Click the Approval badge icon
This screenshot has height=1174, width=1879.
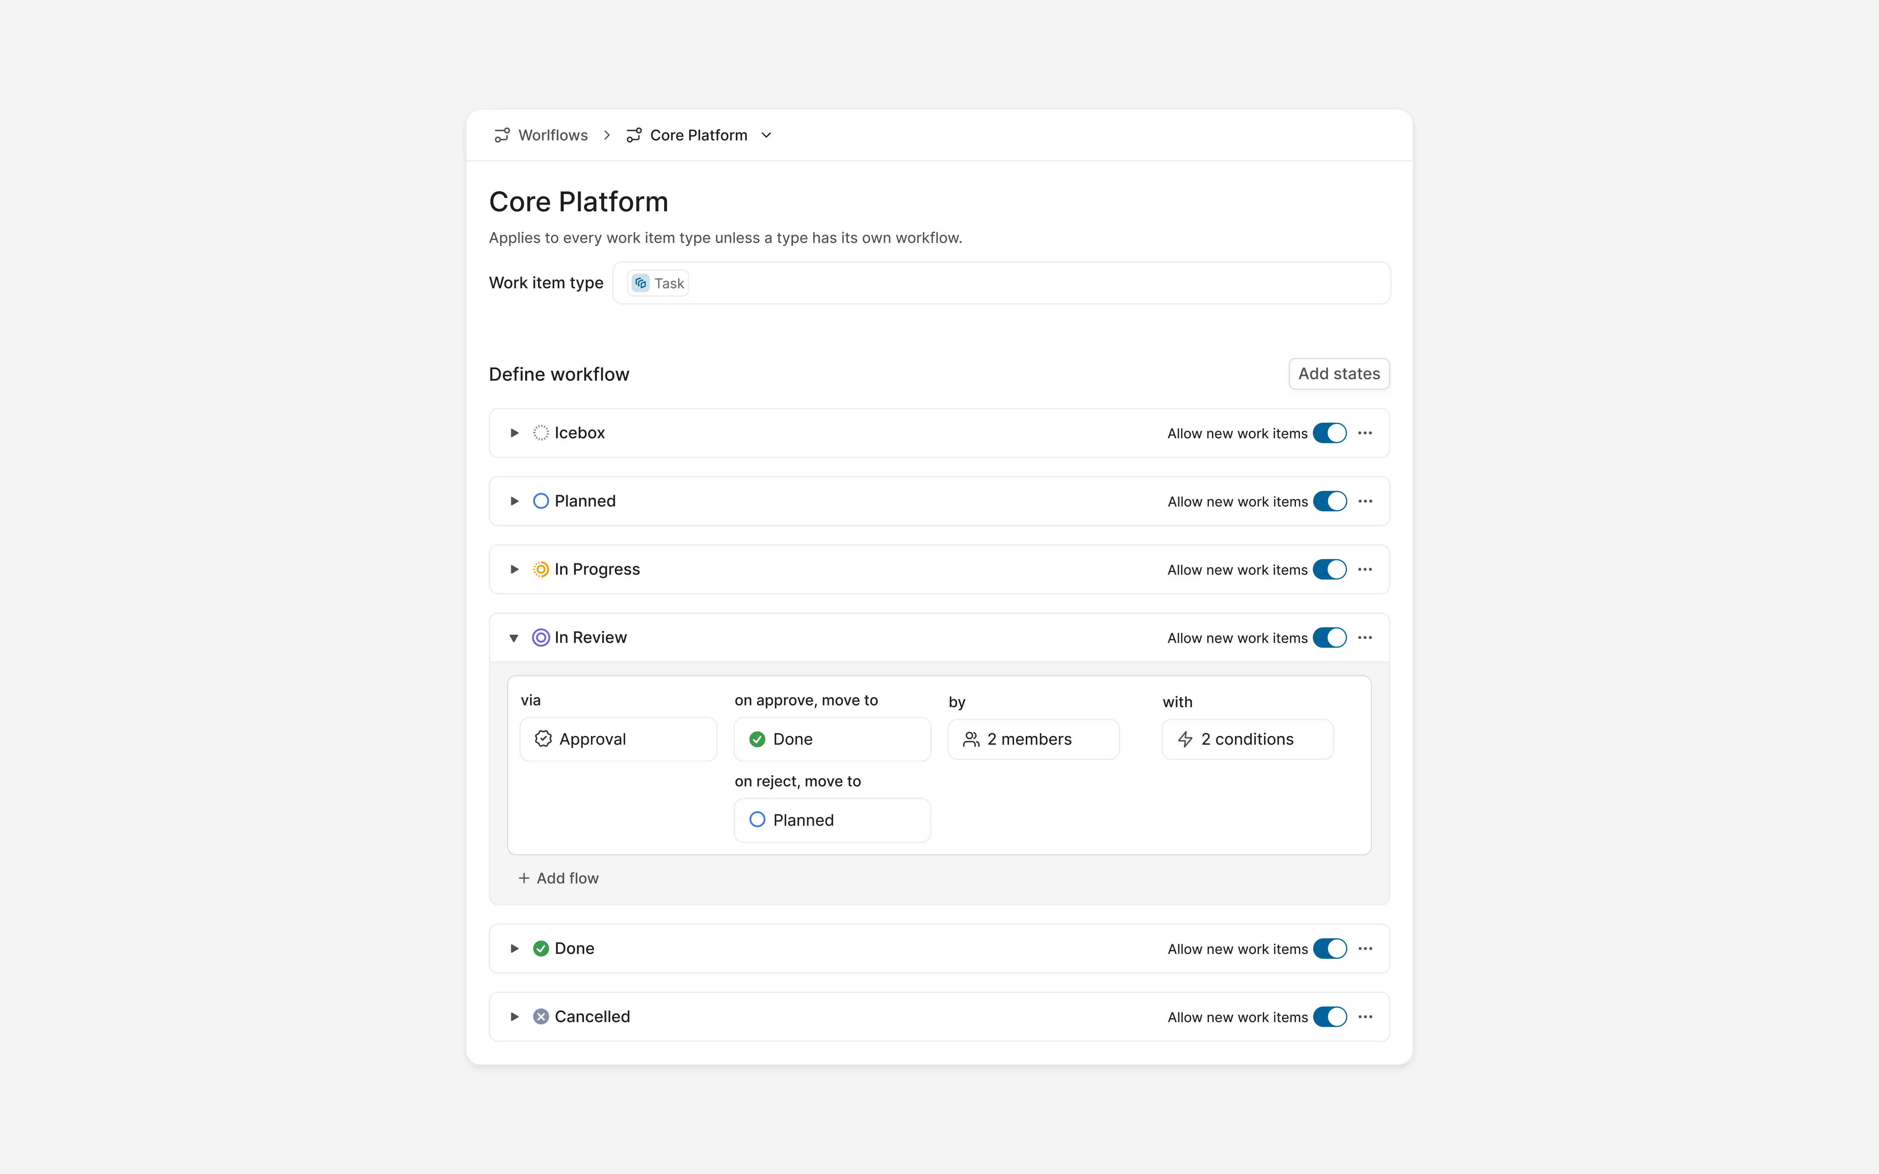coord(543,739)
